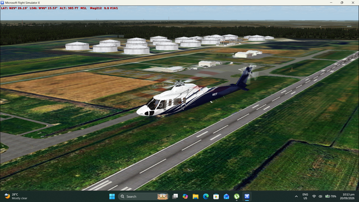359x202 pixels.
Task: Open File Explorer from the taskbar
Action: tap(195, 196)
